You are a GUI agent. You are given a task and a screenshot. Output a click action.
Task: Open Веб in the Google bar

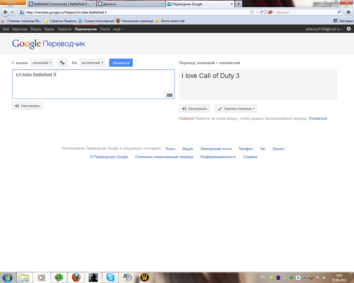click(6, 29)
